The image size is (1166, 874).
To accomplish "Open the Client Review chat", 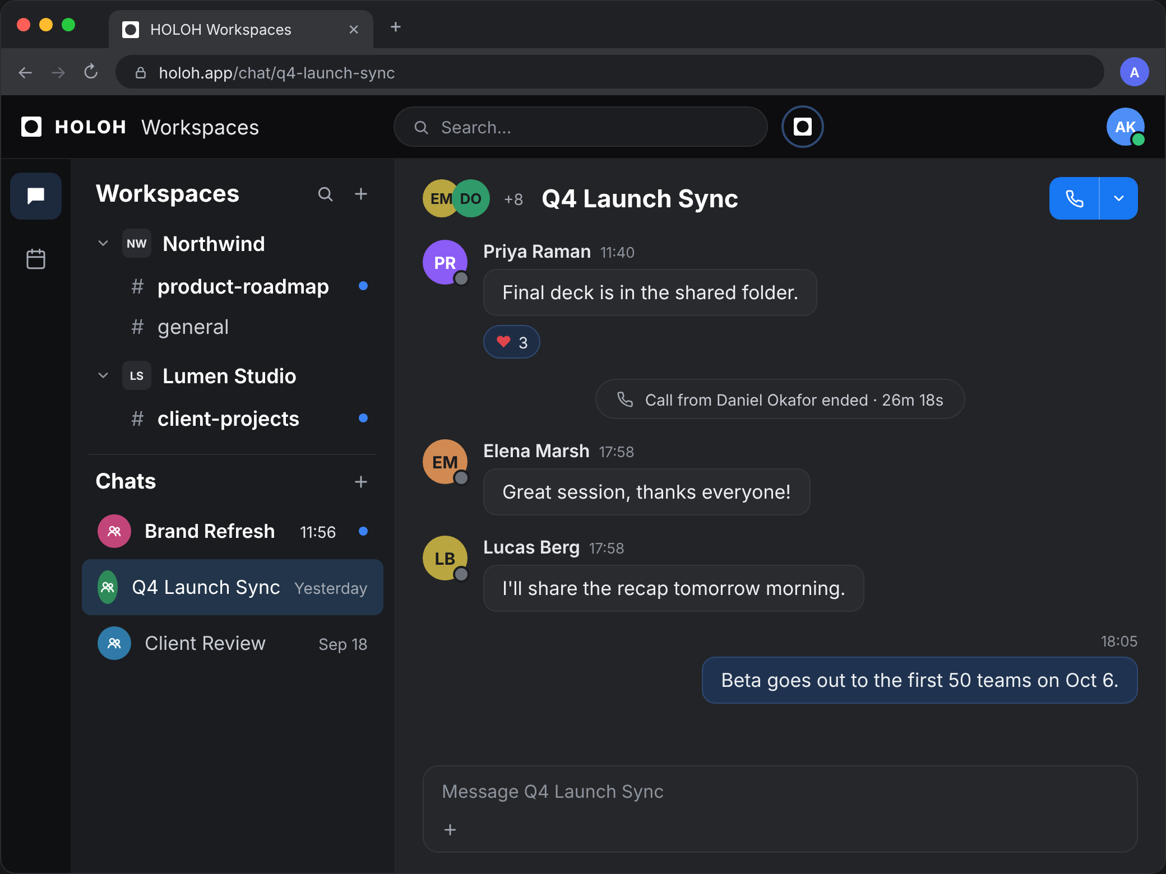I will [233, 643].
